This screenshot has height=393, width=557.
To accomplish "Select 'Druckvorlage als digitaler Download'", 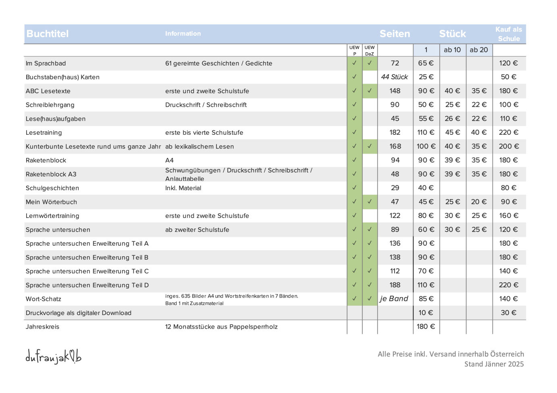I will click(x=79, y=313).
